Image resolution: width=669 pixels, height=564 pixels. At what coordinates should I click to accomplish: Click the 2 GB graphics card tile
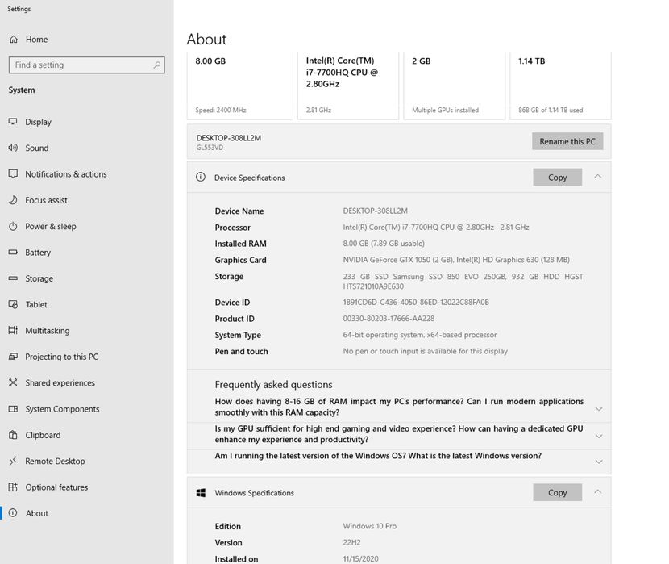(x=454, y=86)
